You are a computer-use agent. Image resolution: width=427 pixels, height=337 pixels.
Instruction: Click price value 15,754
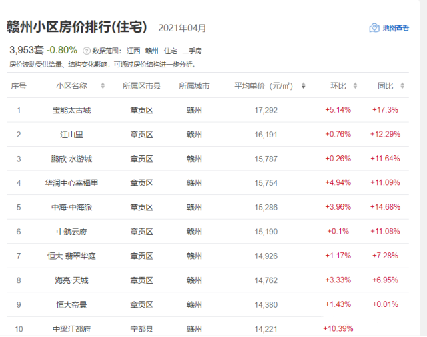point(266,183)
